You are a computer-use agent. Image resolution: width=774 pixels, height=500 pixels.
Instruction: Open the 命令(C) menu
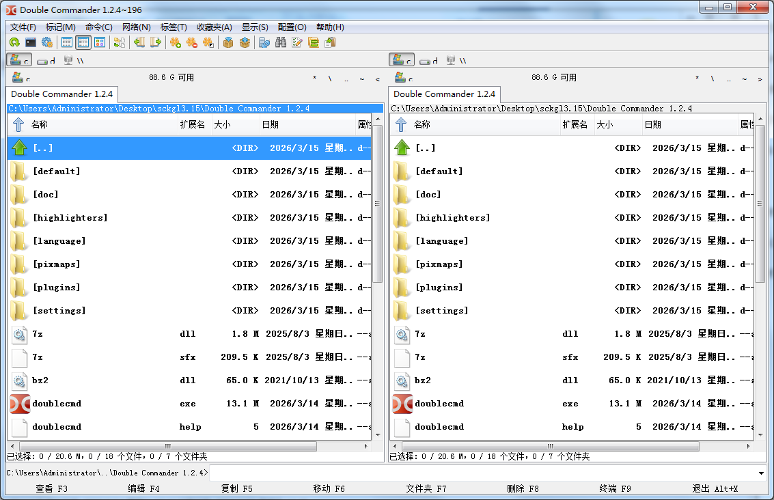[98, 27]
